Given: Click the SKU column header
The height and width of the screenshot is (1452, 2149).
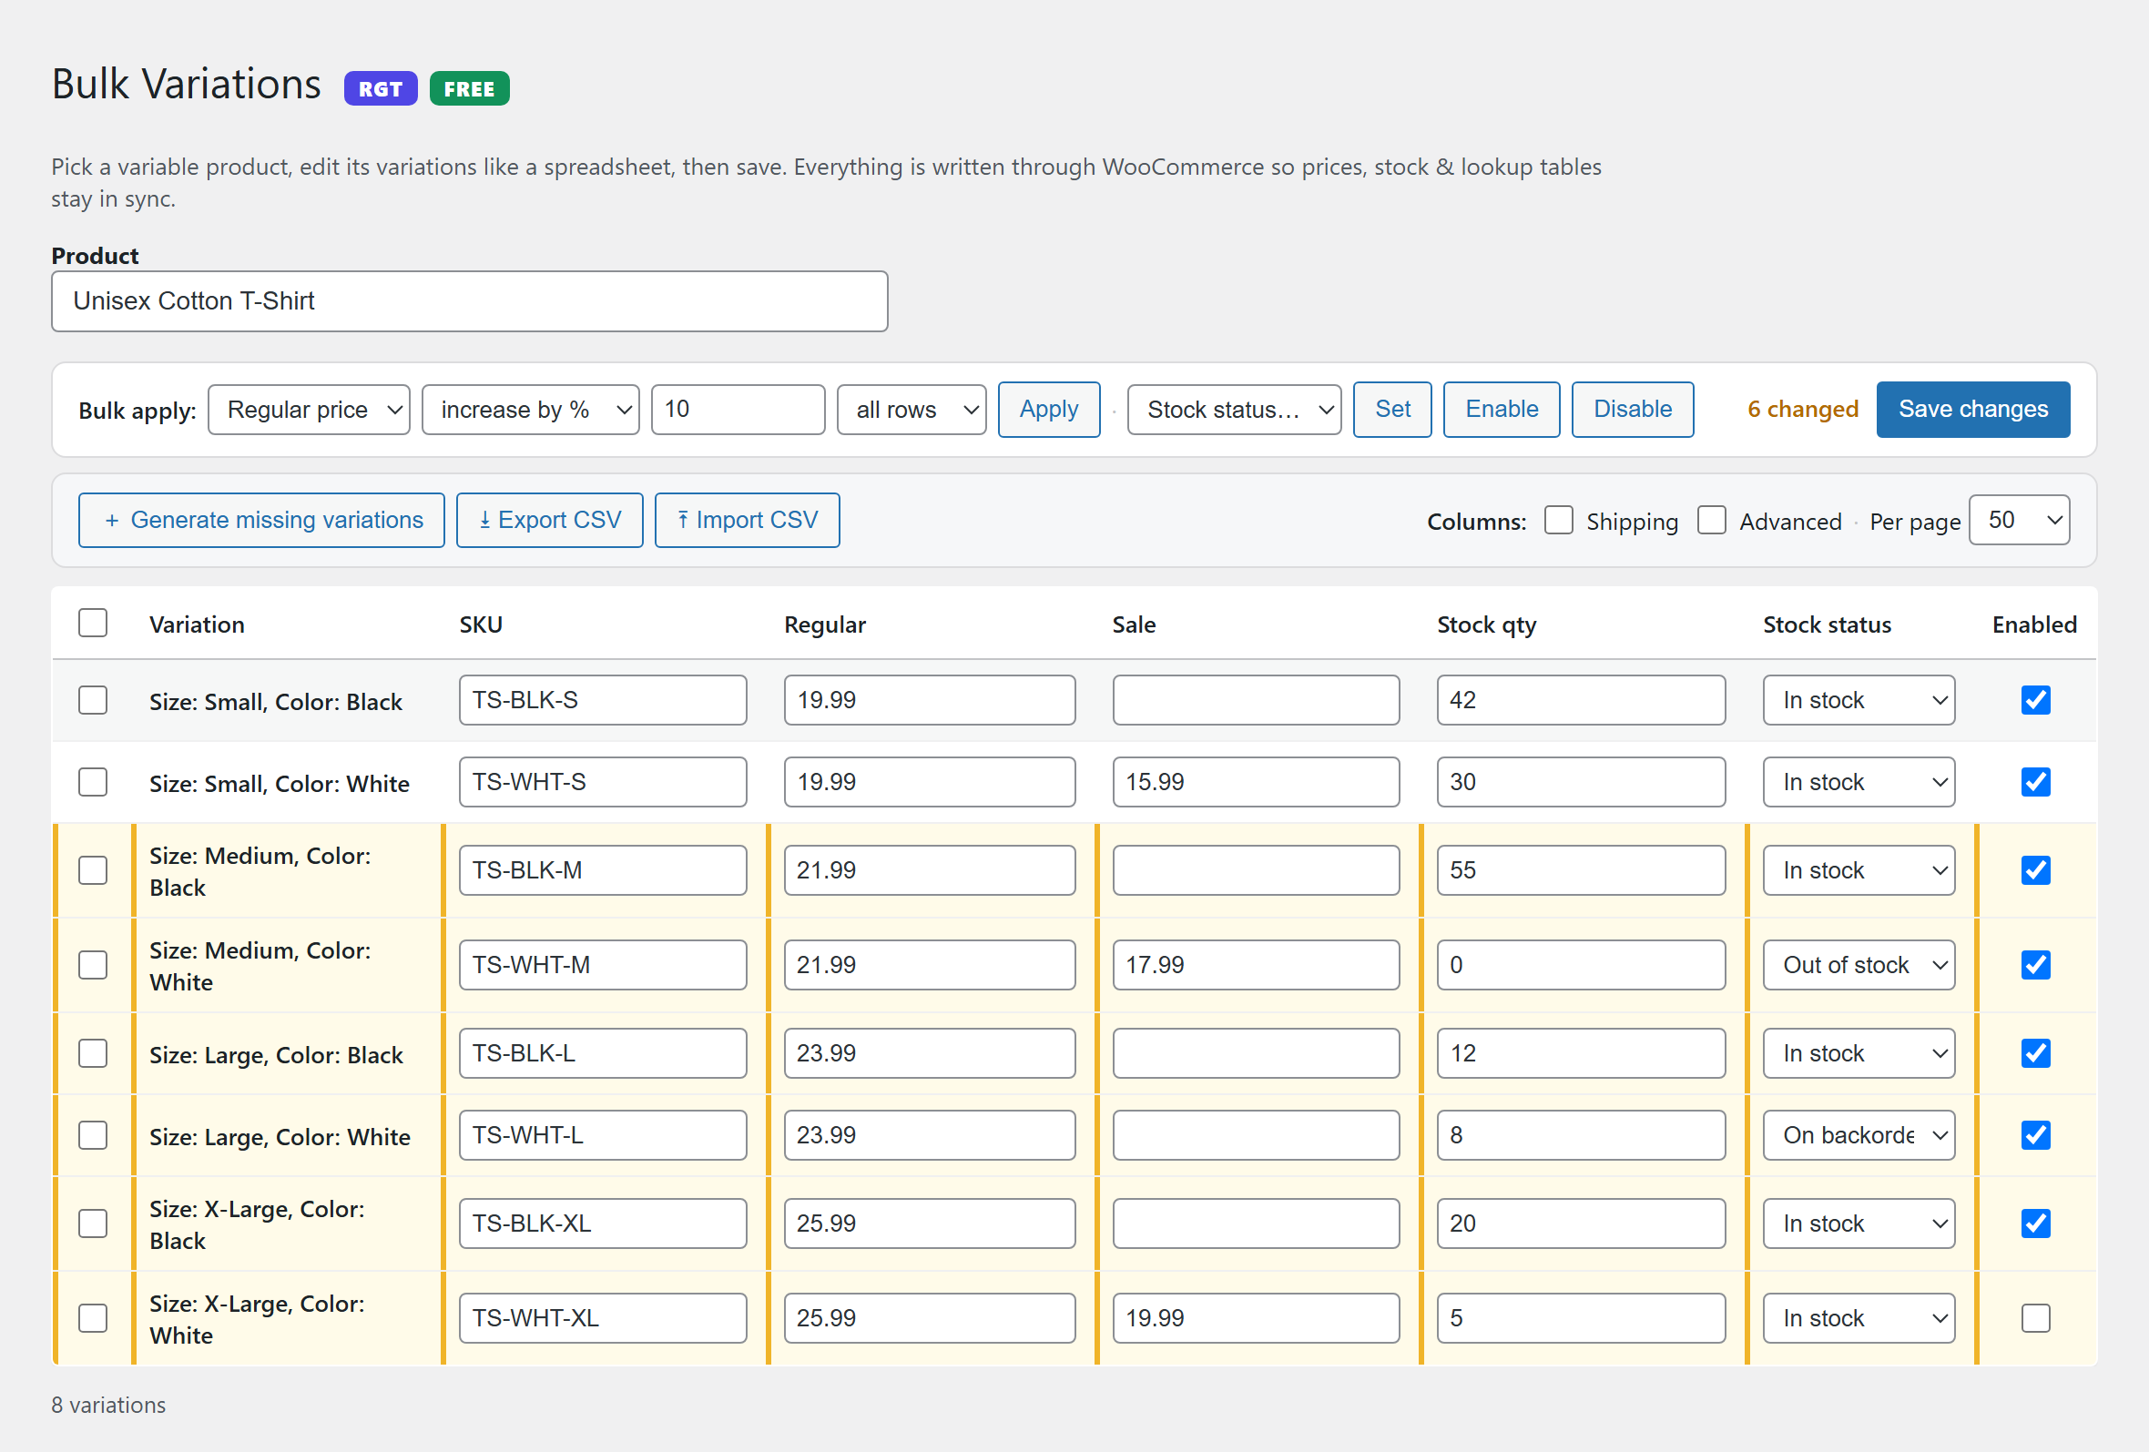Looking at the screenshot, I should pos(481,624).
